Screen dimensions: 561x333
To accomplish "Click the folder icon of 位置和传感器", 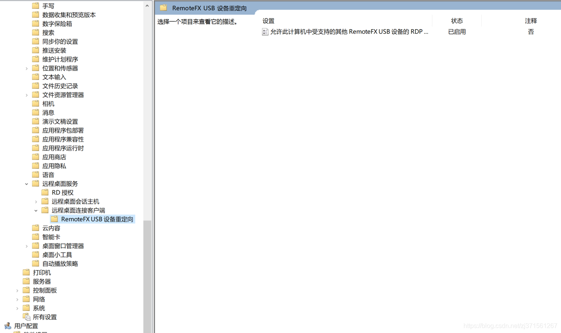I will (36, 68).
